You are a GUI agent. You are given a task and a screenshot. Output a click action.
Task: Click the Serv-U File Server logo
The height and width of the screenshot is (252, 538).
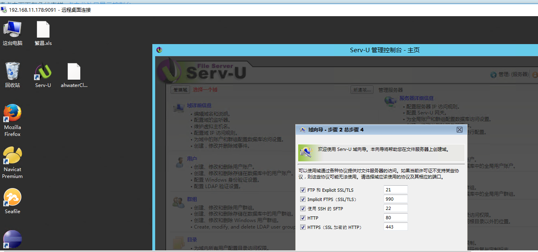point(202,70)
